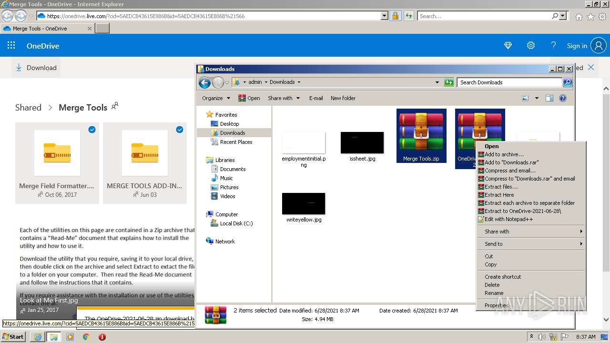Click volume icon in system tray

[542, 337]
